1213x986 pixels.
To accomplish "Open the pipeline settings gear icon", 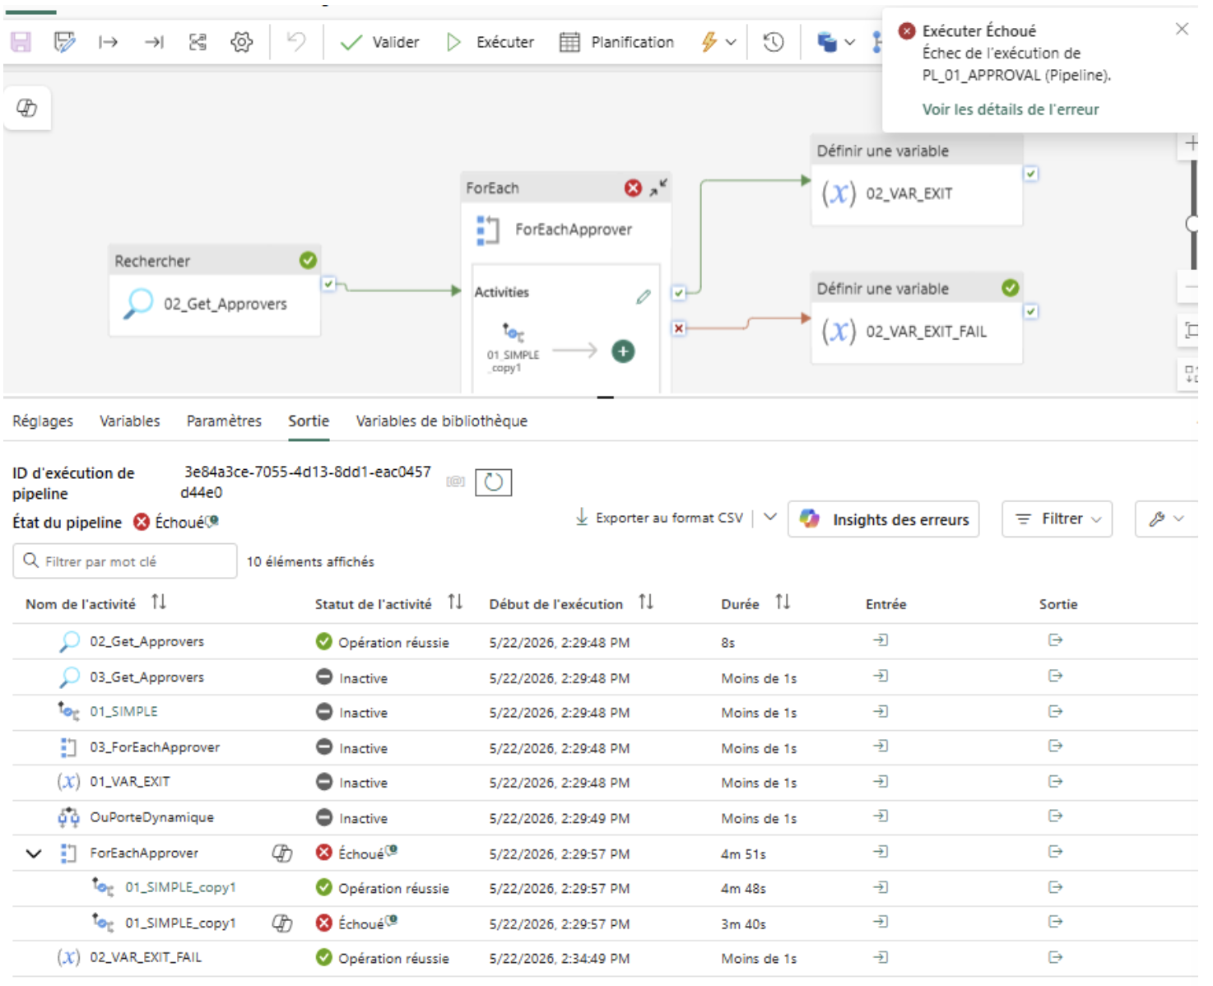I will click(x=241, y=41).
